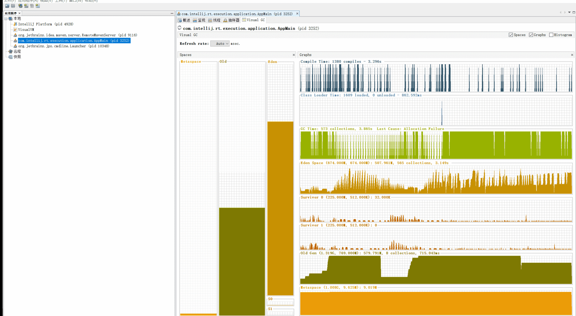The image size is (576, 316).
Task: Close the AppMain pid 3252 document tab
Action: (297, 14)
